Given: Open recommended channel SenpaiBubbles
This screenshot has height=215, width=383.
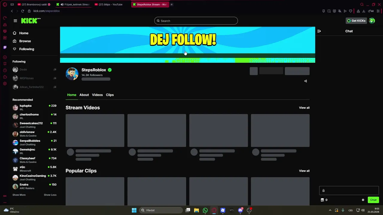Looking at the screenshot, I should [34, 142].
